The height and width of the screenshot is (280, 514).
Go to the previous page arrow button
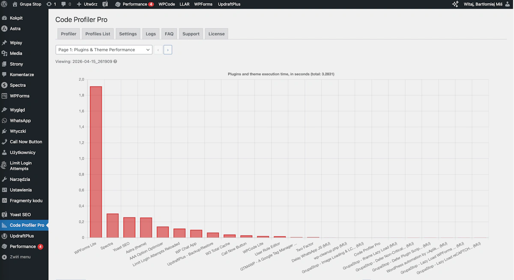(x=158, y=50)
